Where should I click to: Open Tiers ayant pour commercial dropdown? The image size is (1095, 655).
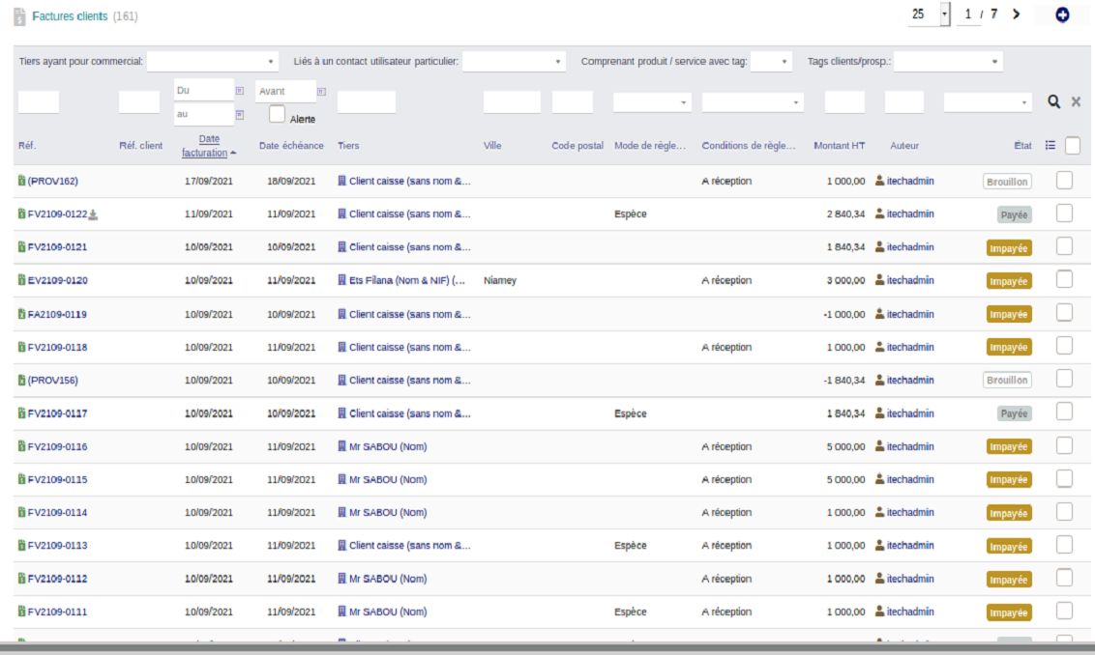pyautogui.click(x=212, y=62)
